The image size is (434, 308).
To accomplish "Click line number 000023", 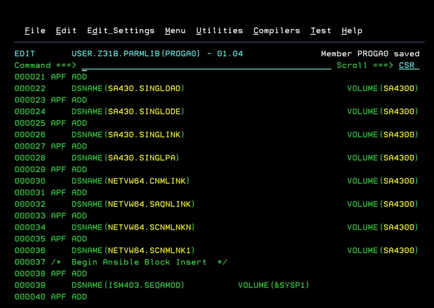I will tap(30, 100).
